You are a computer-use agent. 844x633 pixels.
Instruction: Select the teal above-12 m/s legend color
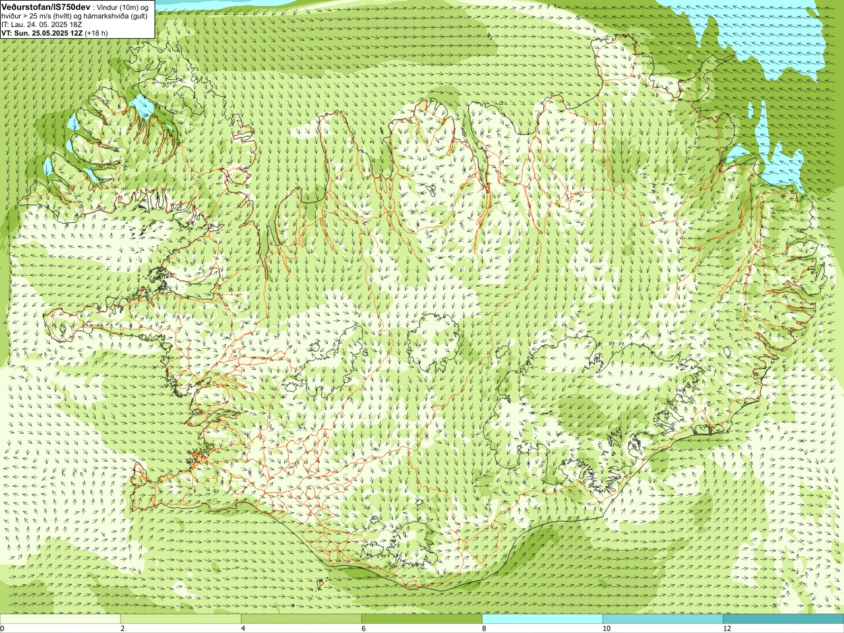tap(783, 619)
